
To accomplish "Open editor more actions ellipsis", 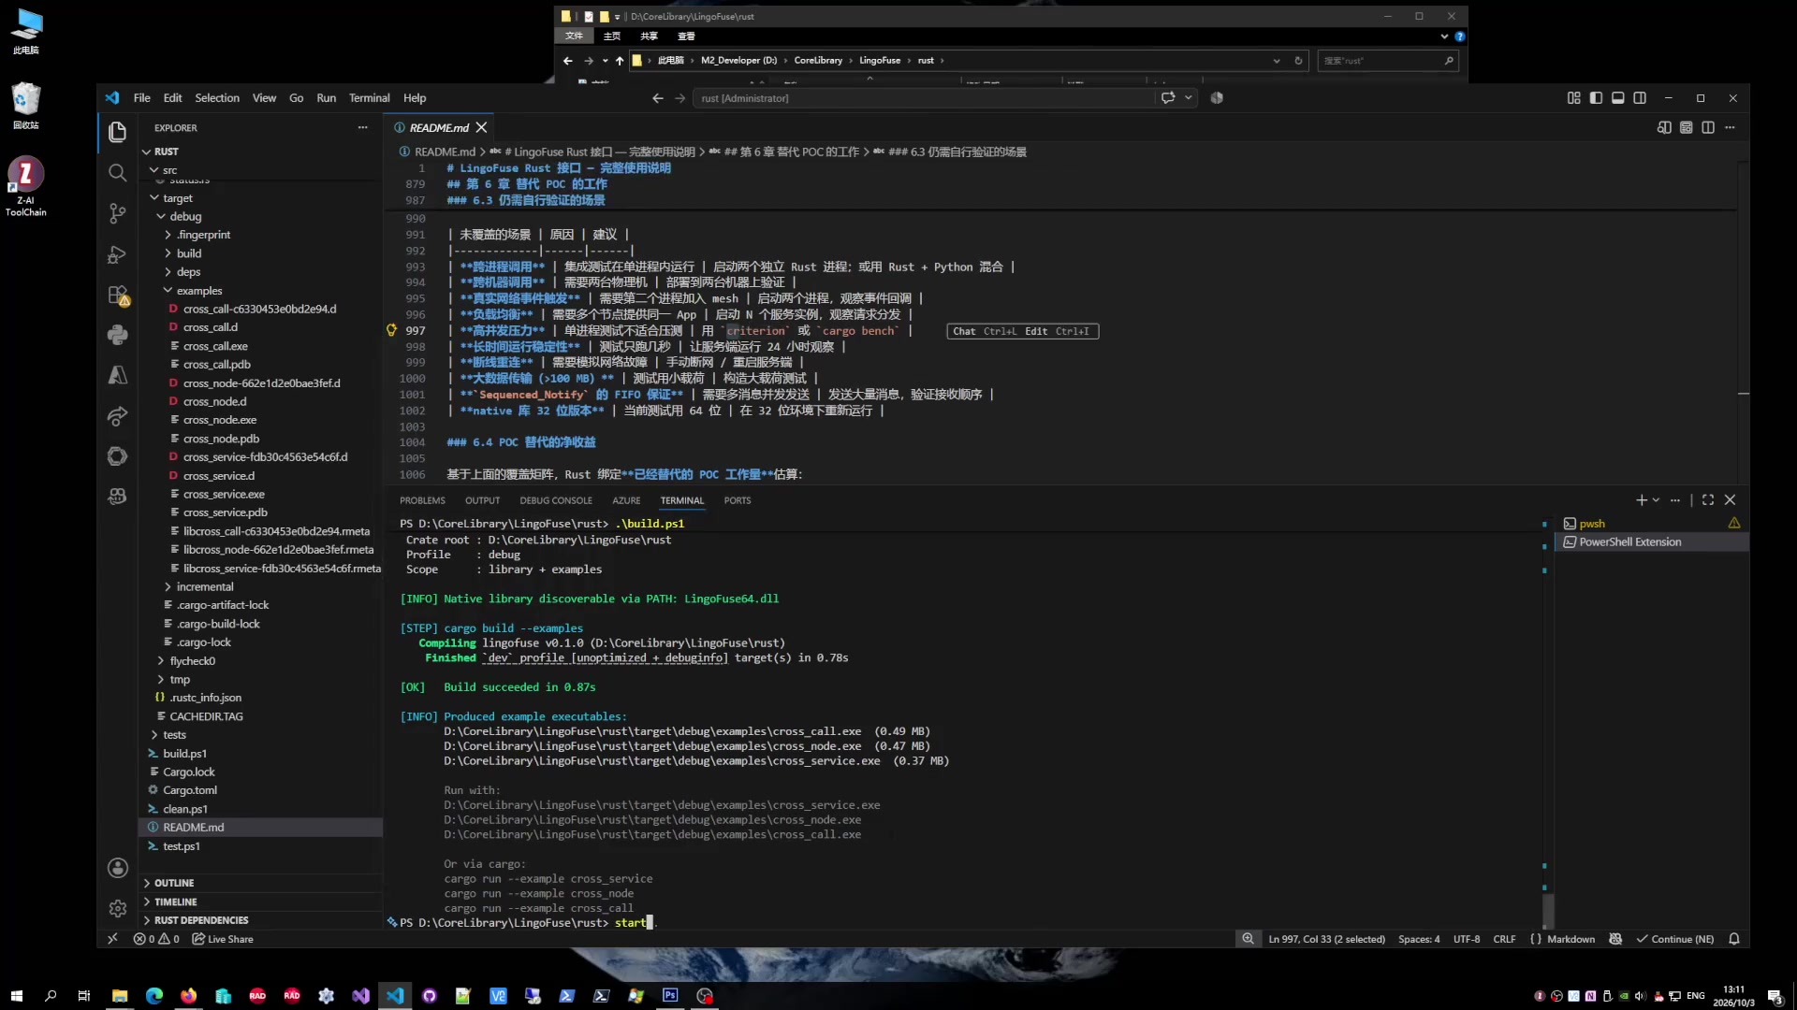I will 1730,127.
